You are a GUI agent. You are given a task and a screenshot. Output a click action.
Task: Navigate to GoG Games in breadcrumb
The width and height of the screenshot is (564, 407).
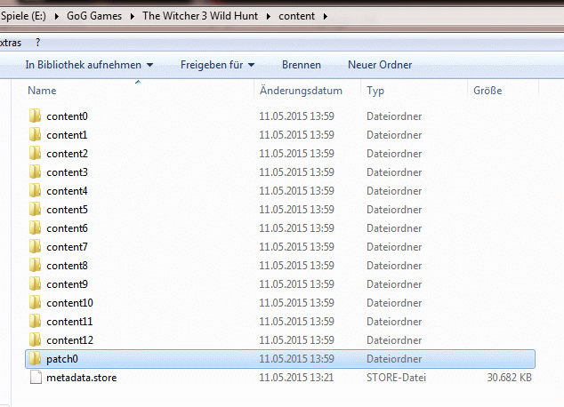(94, 16)
